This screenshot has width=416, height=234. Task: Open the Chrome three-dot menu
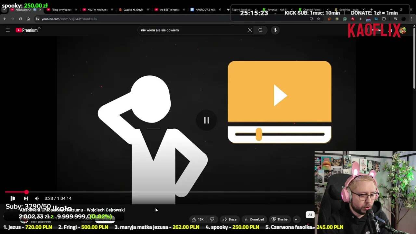coord(411,19)
